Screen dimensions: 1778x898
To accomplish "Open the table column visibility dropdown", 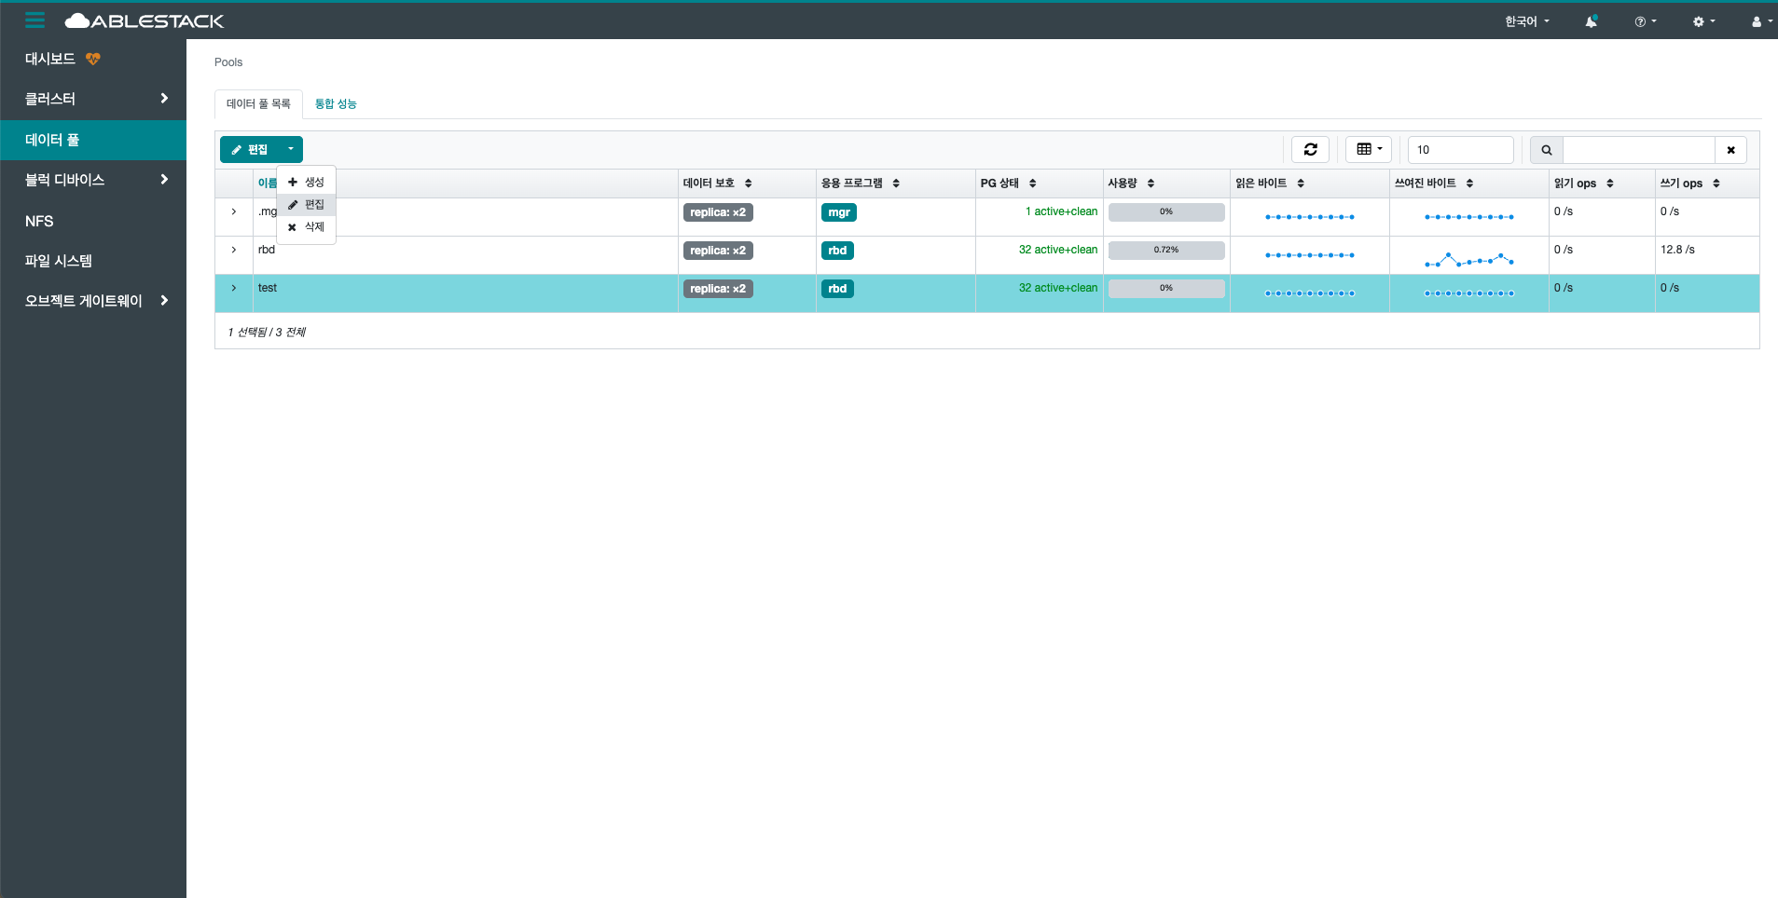I will [1368, 149].
